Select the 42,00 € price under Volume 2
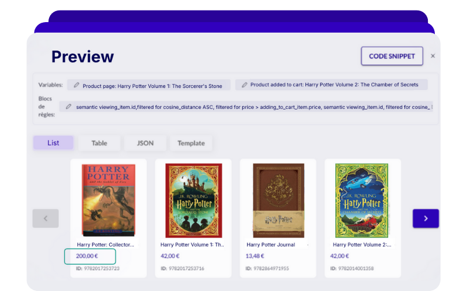Viewport: 467px width, 291px height. pos(340,256)
